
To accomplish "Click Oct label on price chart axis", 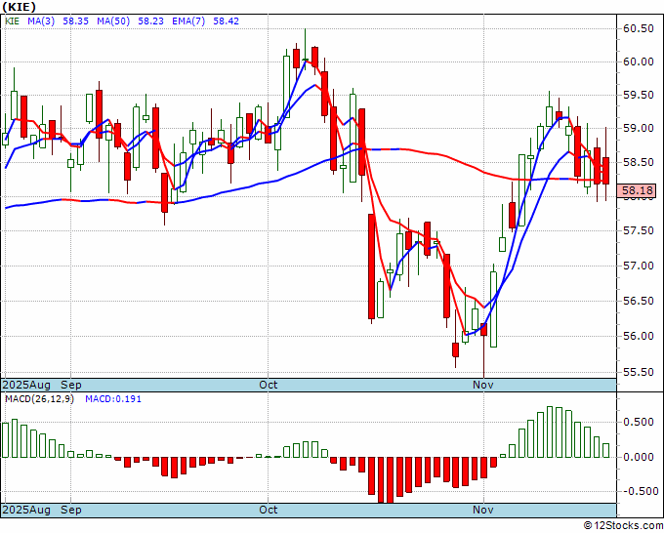I will pos(269,385).
